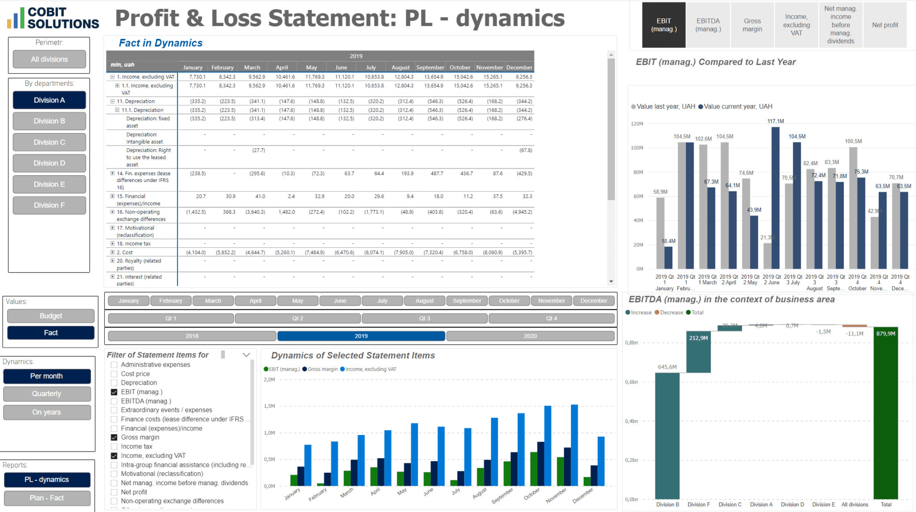Image resolution: width=916 pixels, height=512 pixels.
Task: Expand the 18. Income tax row
Action: point(112,243)
